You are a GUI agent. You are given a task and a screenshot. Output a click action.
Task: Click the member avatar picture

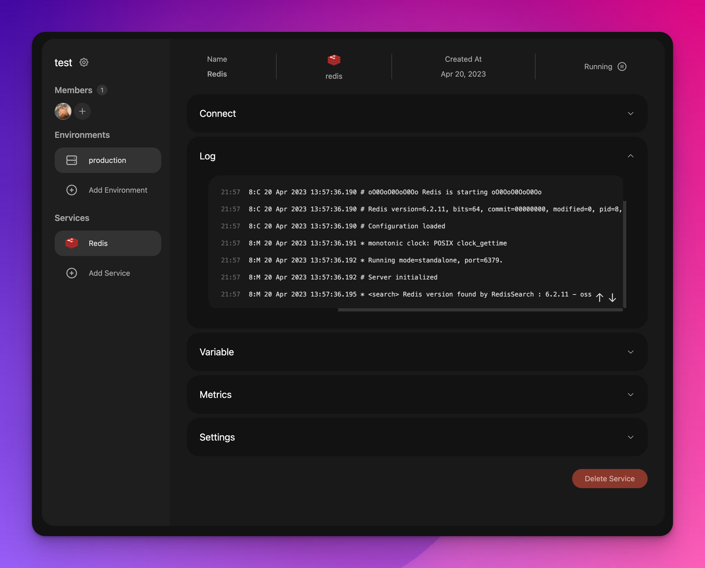(x=63, y=111)
